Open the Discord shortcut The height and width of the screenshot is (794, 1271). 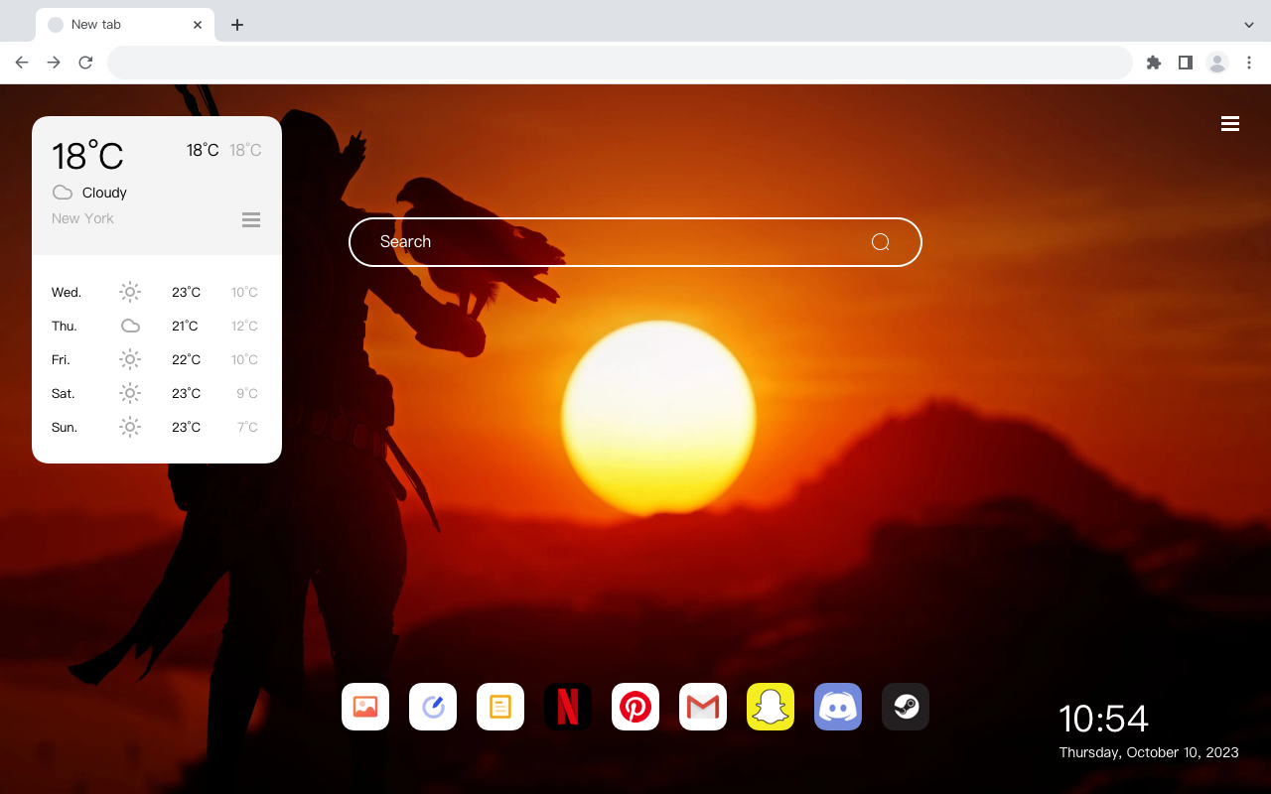pyautogui.click(x=838, y=707)
